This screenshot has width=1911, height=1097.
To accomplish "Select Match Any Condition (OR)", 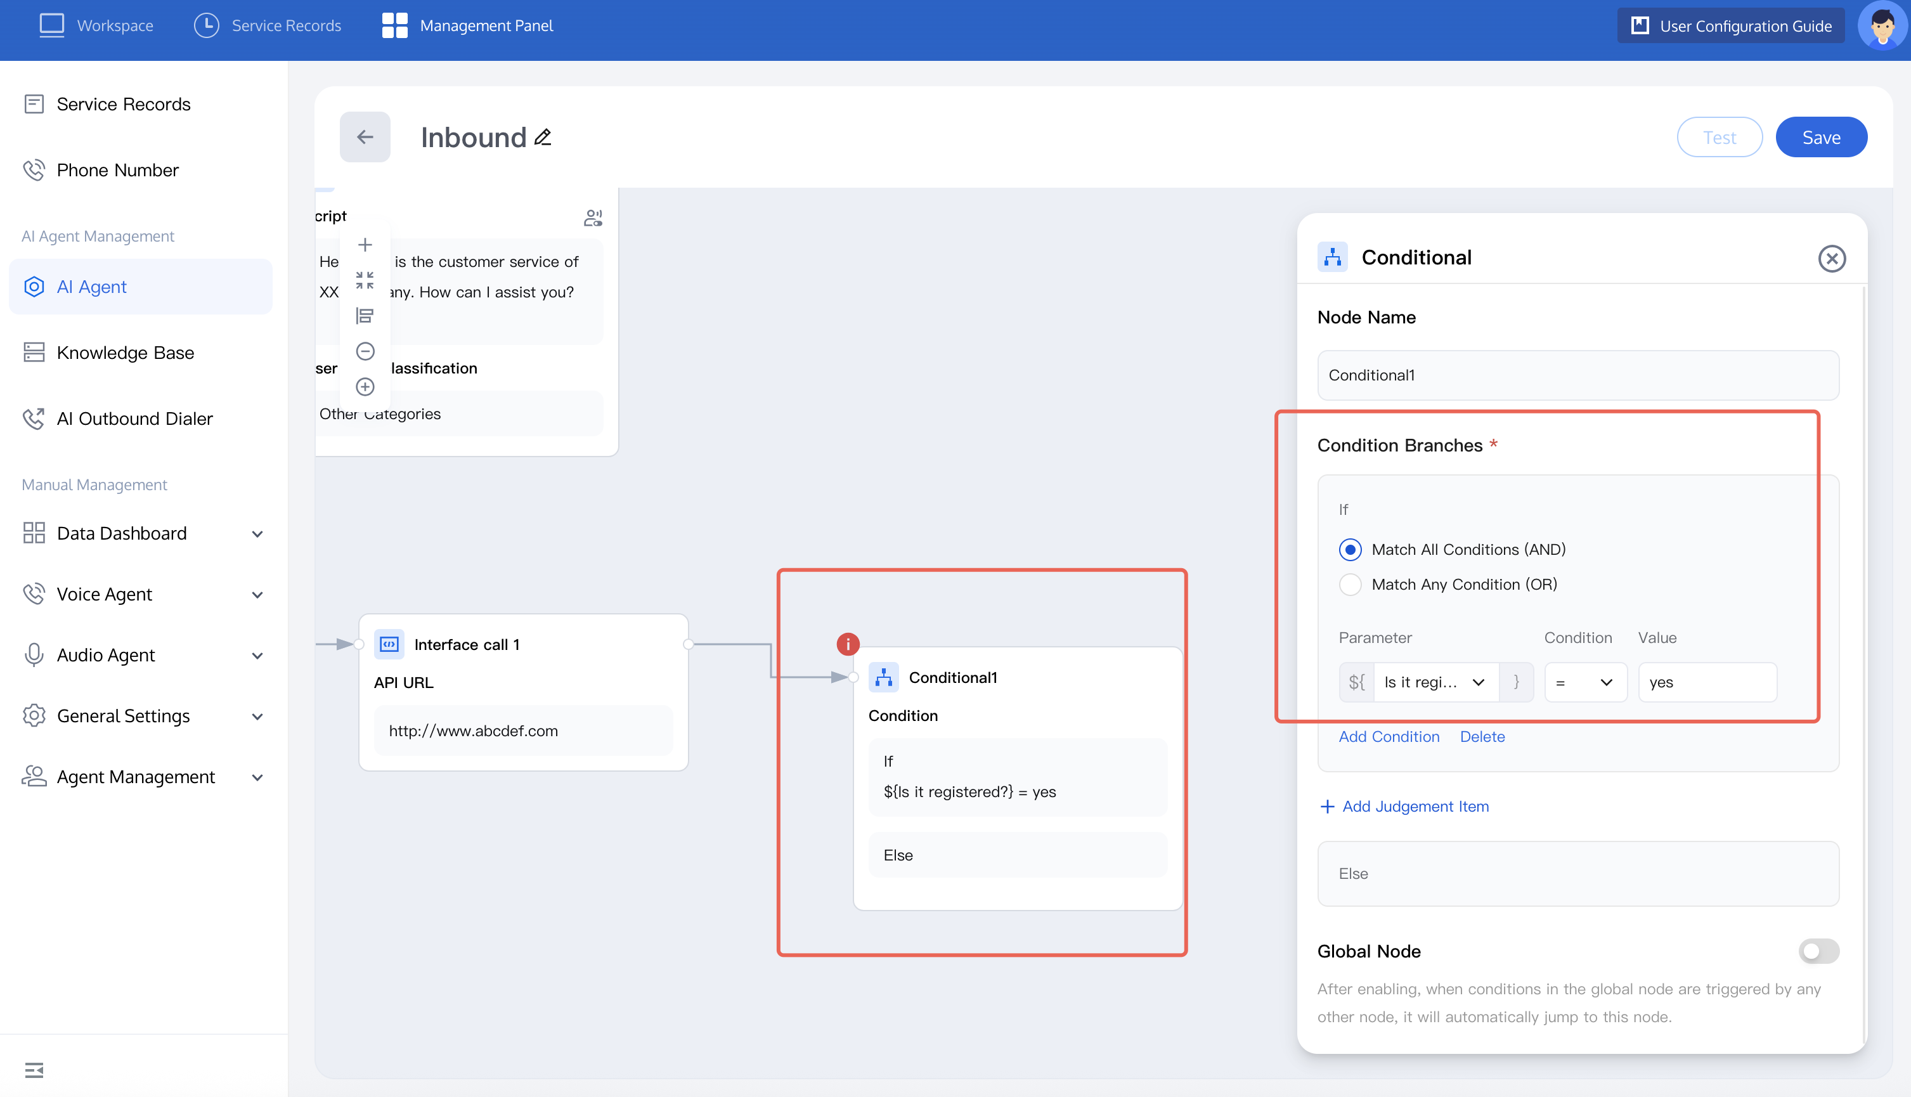I will pyautogui.click(x=1350, y=585).
